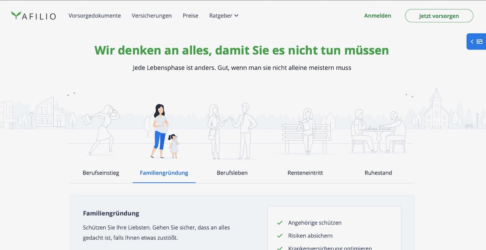Open the blue payment-card widget on the right
Image resolution: width=486 pixels, height=250 pixels.
480,41
